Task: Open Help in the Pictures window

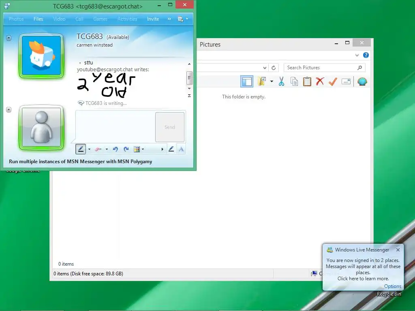Action: tap(366, 55)
